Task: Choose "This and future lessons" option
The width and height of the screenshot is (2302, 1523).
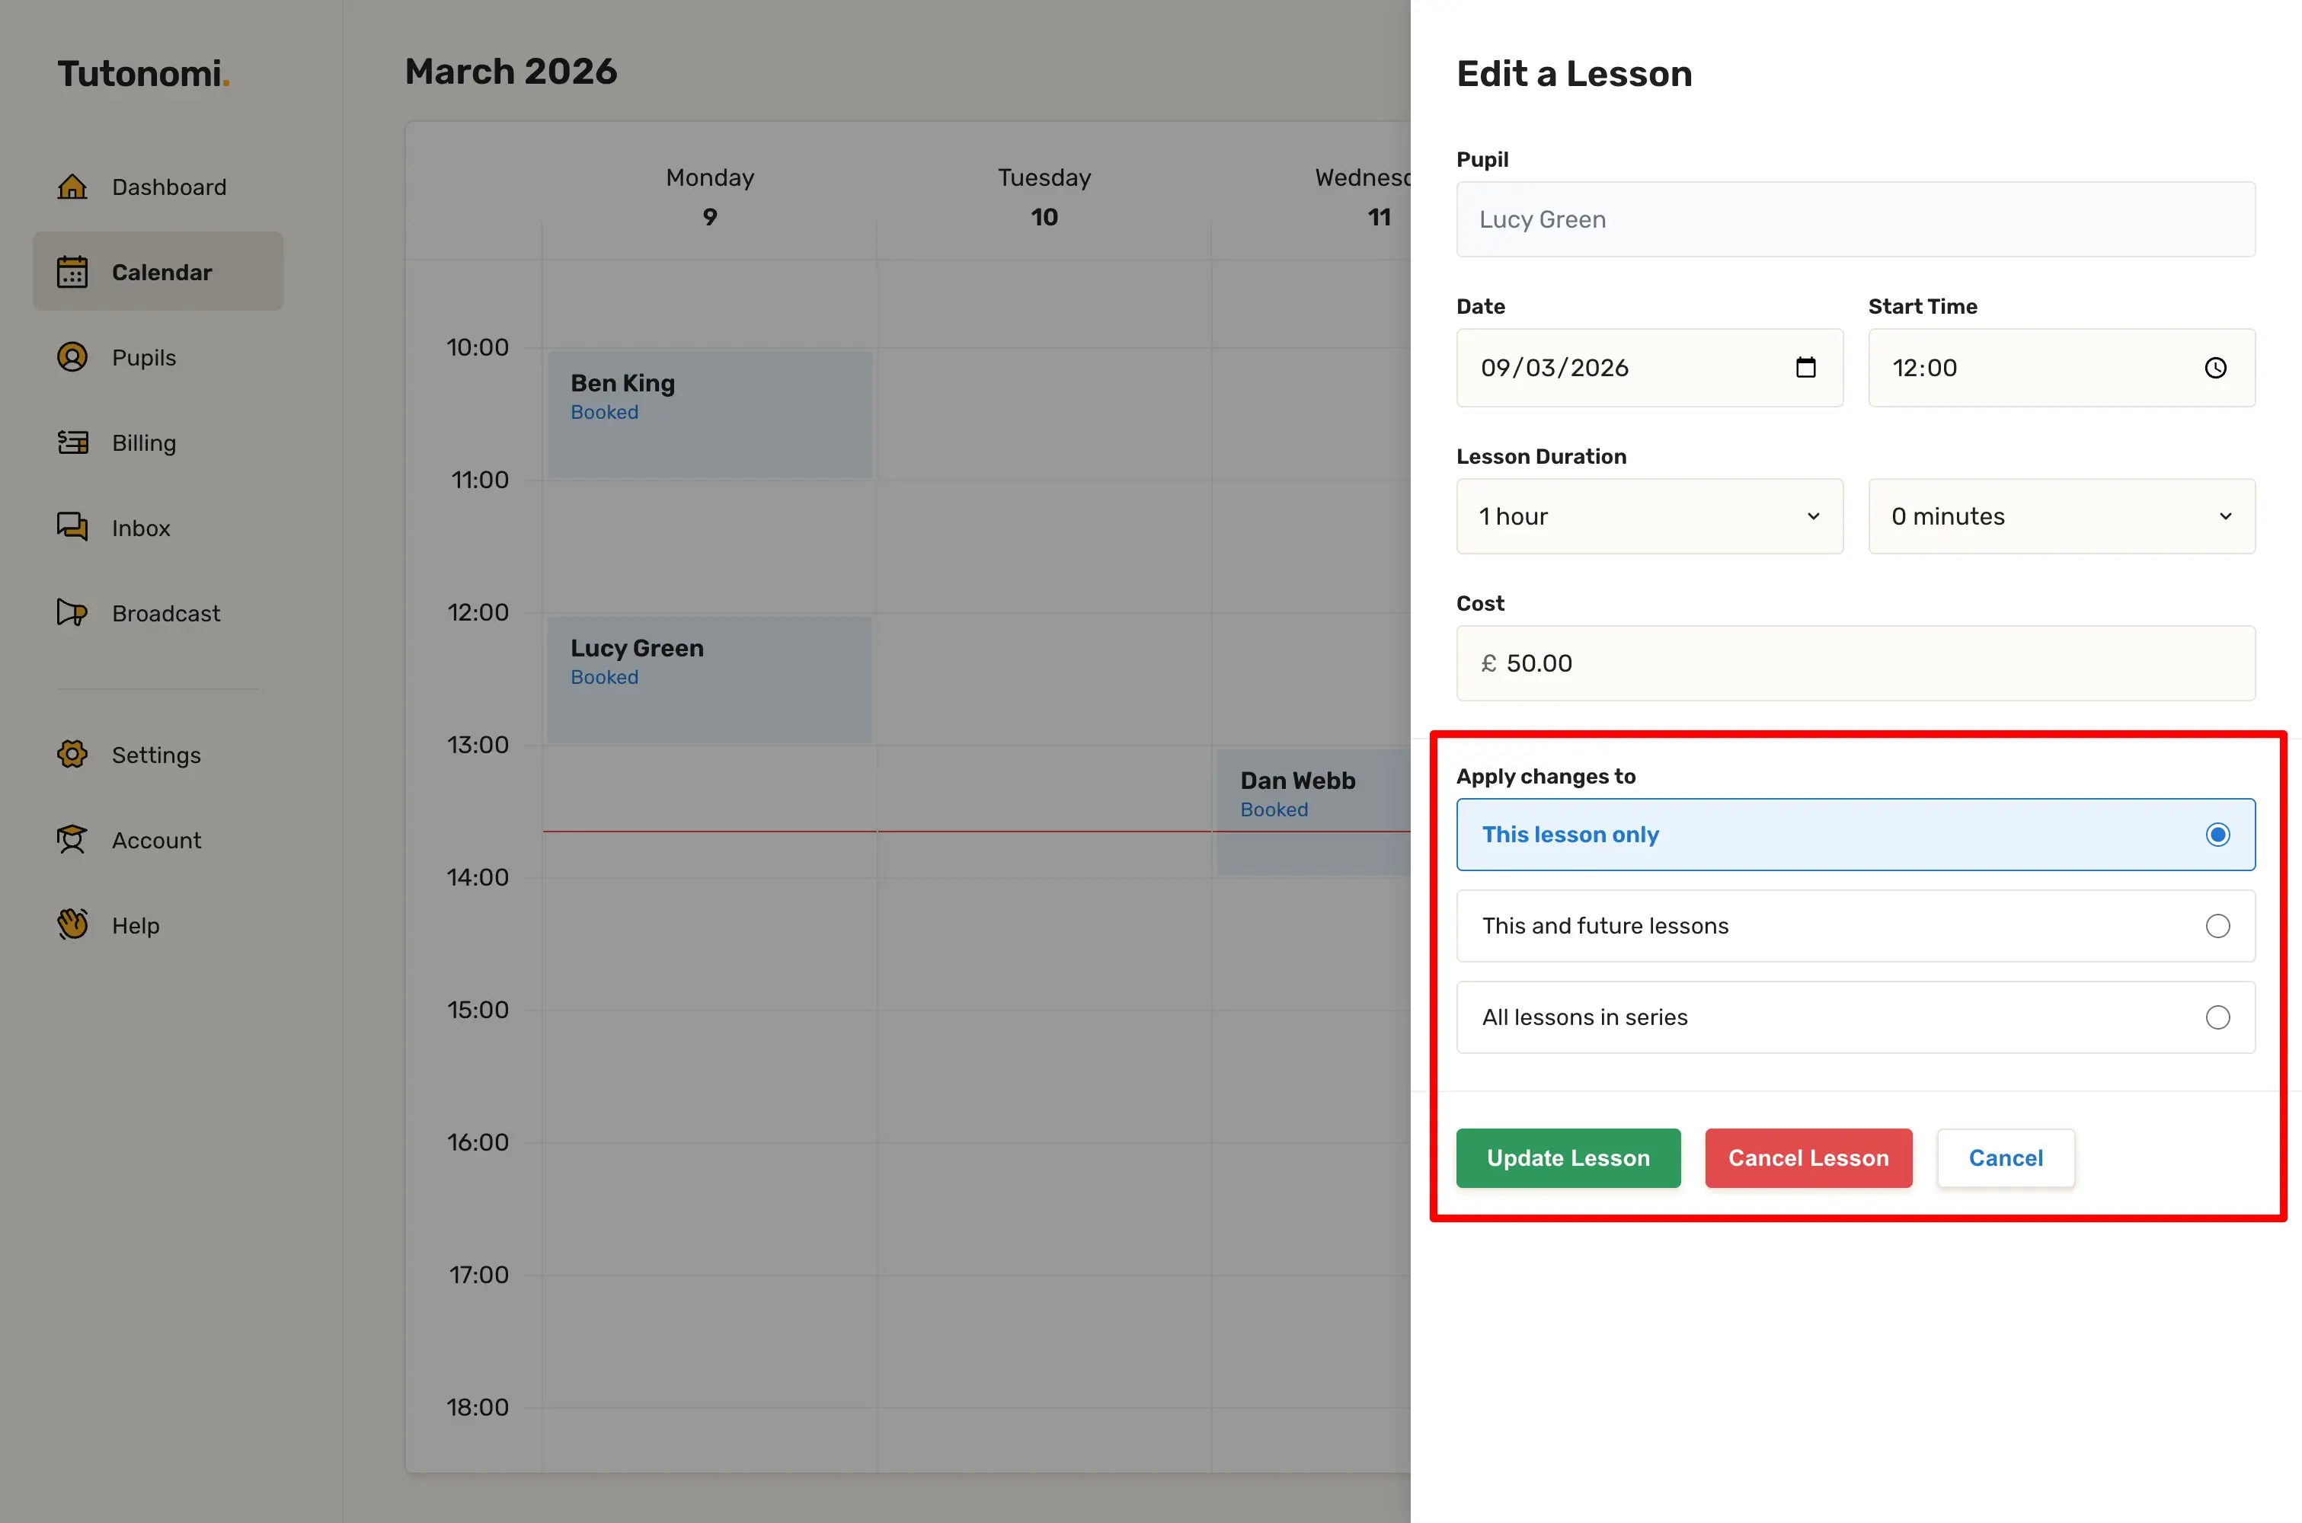Action: [x=2217, y=926]
